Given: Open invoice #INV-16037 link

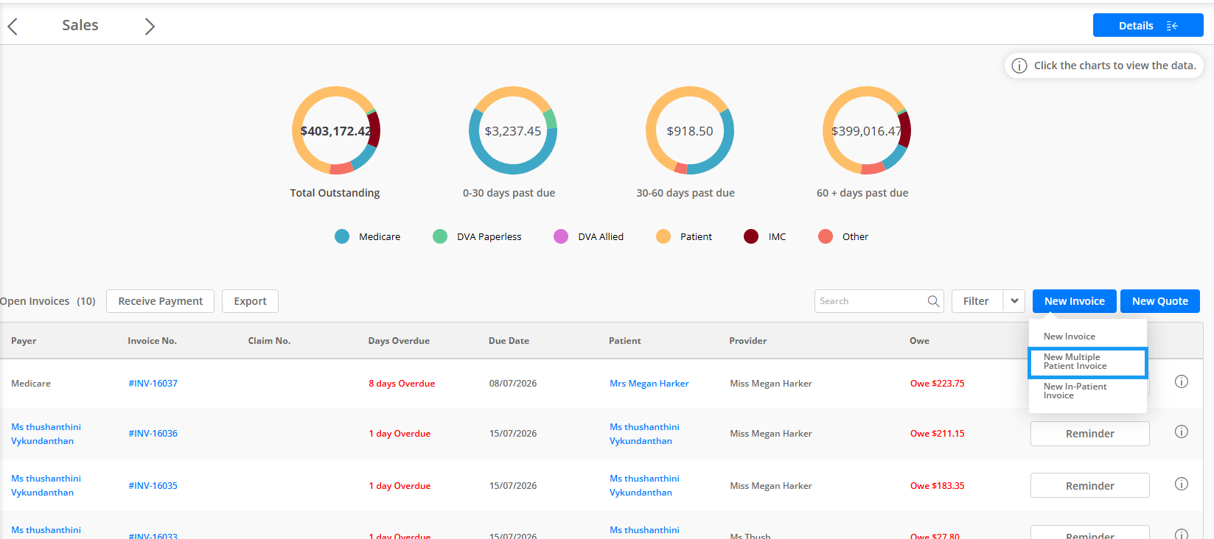Looking at the screenshot, I should [x=153, y=384].
